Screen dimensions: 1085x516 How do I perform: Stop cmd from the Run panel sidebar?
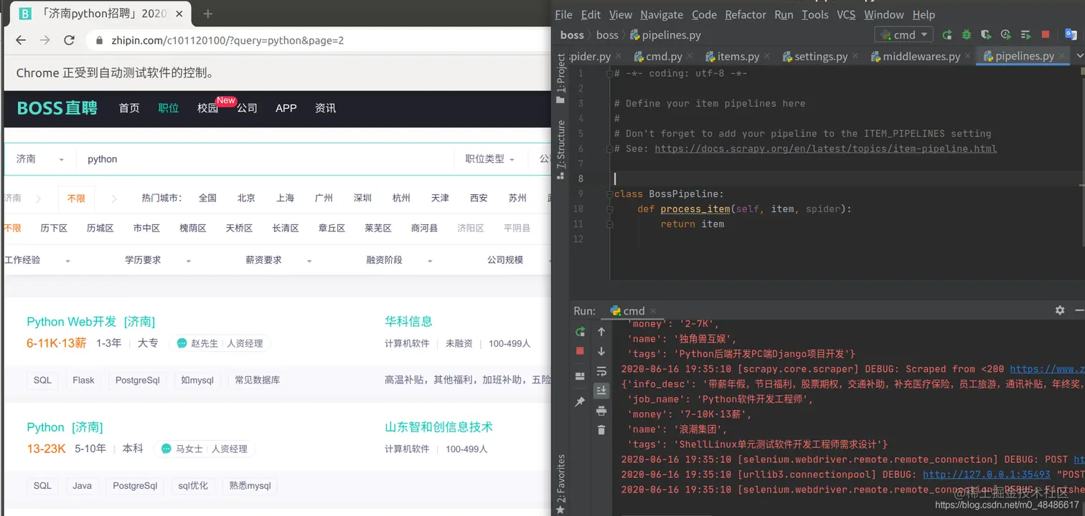click(580, 351)
